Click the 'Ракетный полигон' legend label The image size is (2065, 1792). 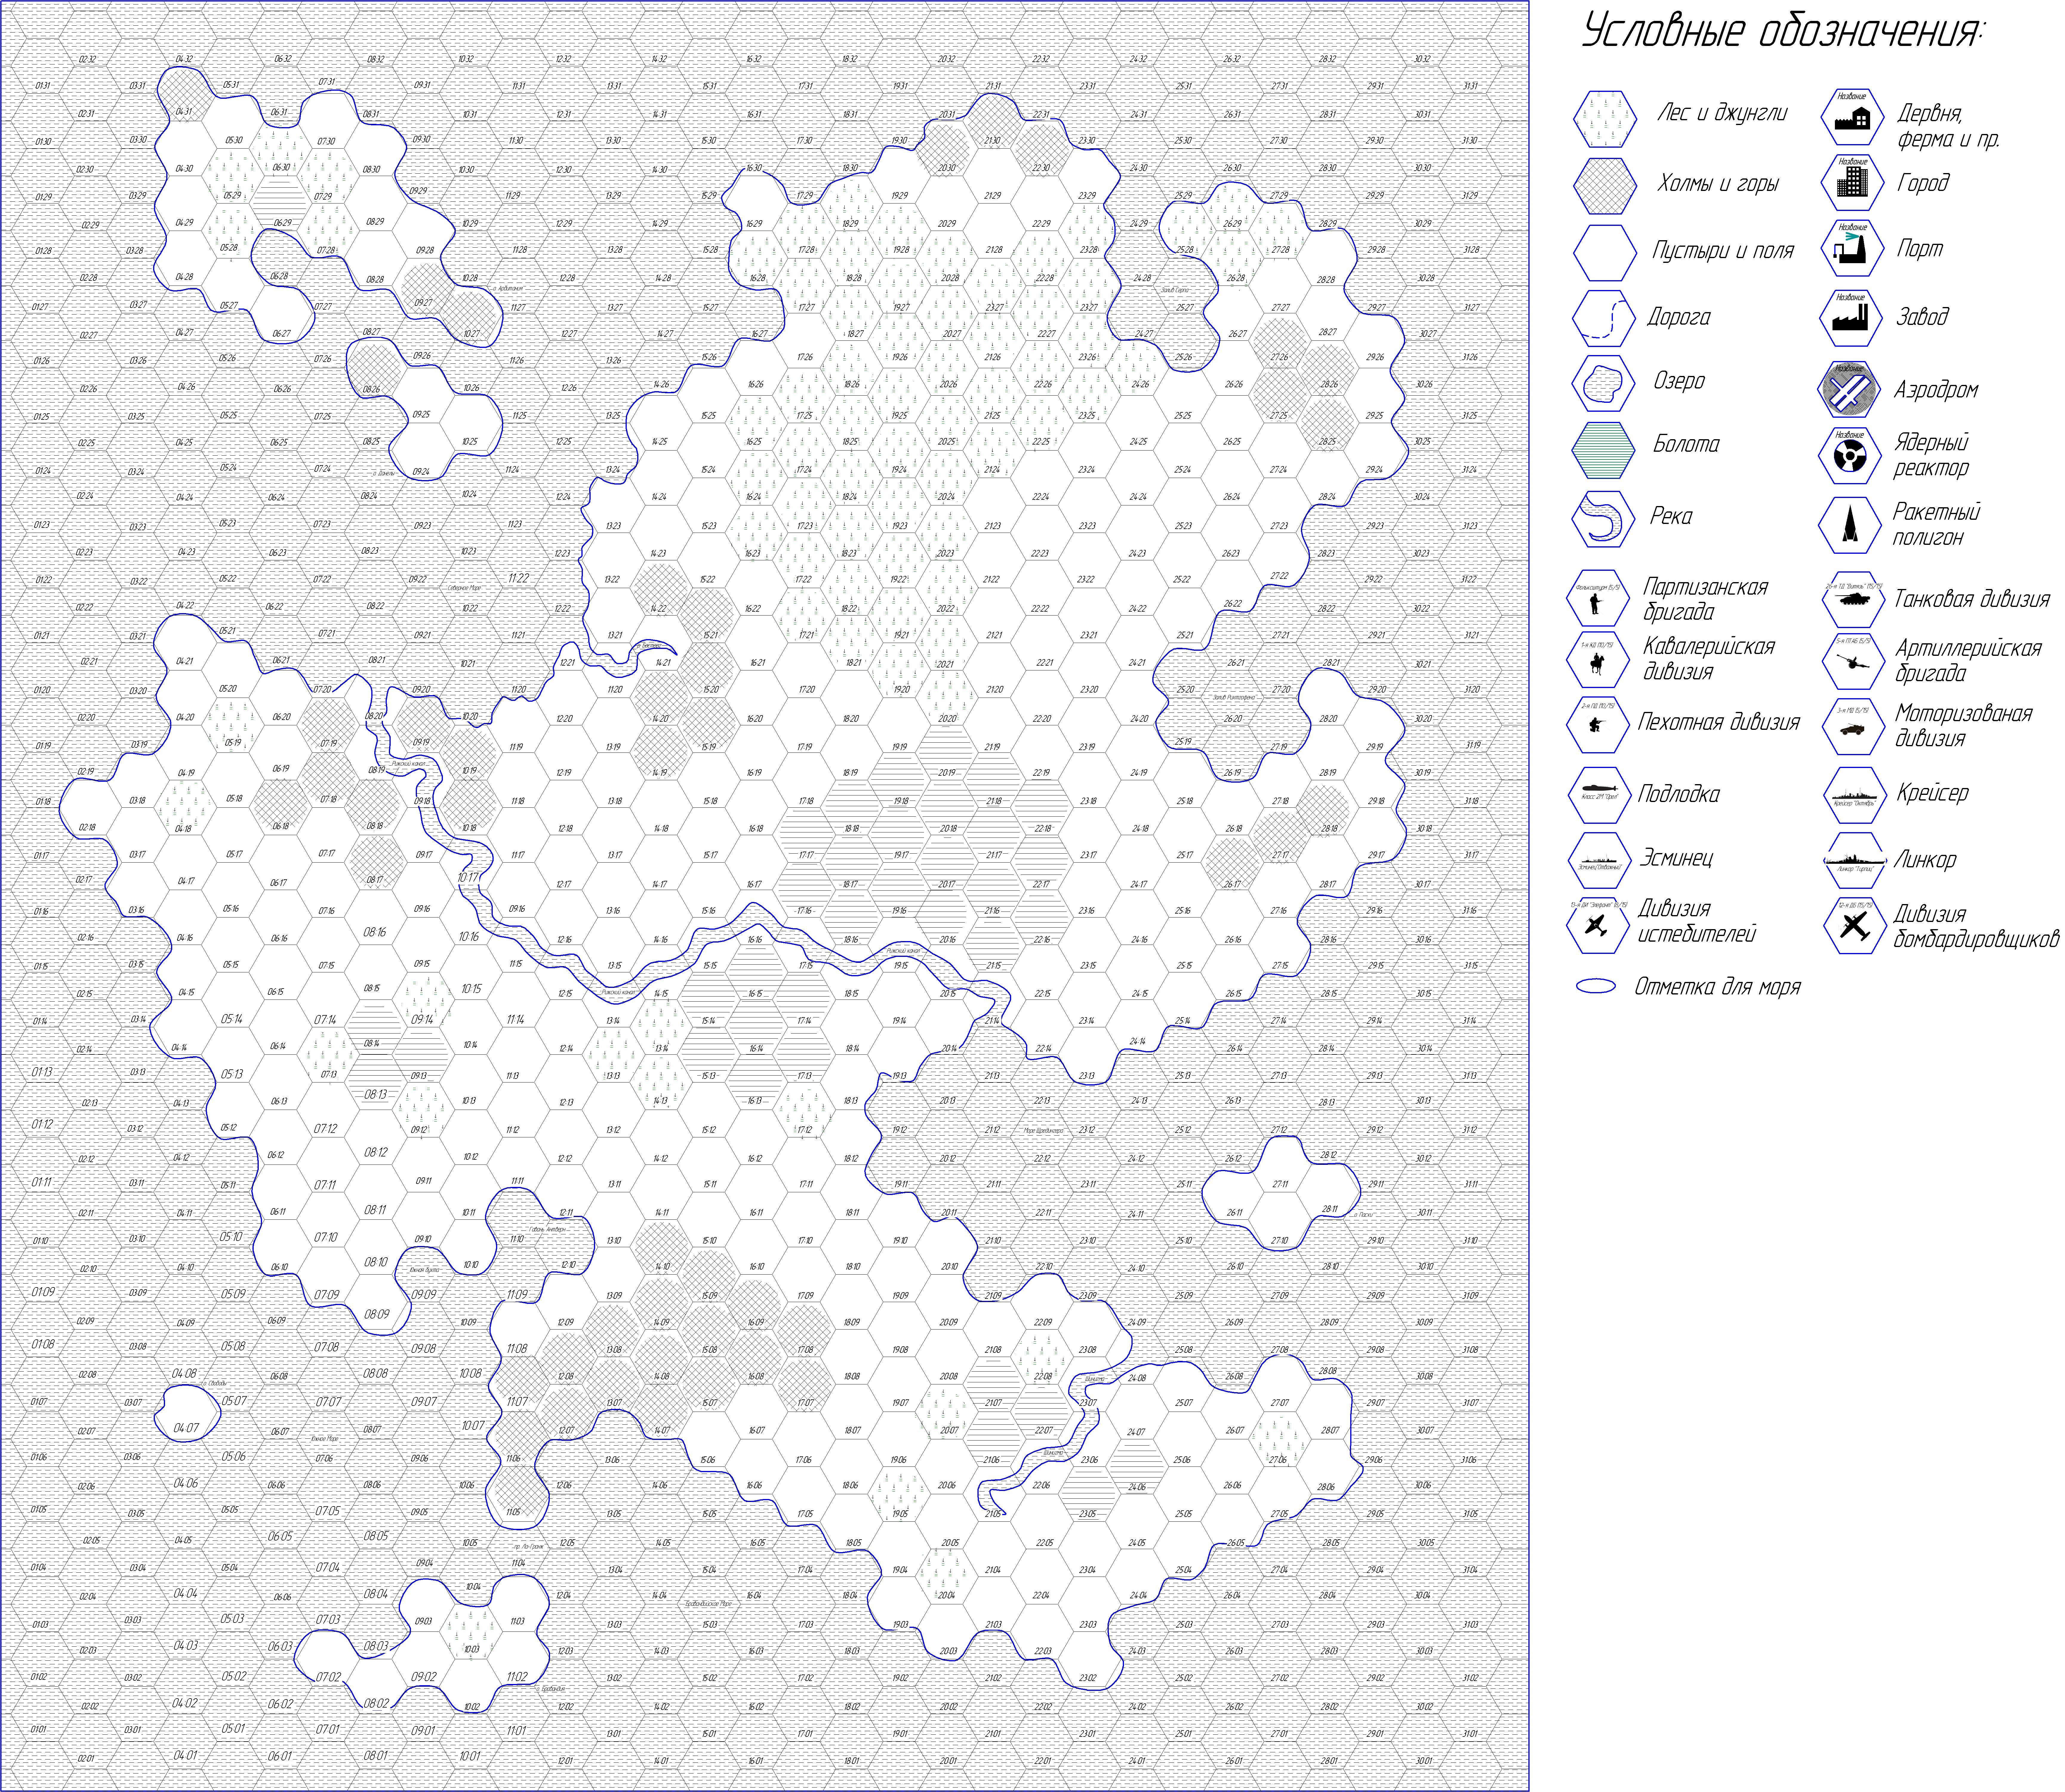[x=1936, y=524]
